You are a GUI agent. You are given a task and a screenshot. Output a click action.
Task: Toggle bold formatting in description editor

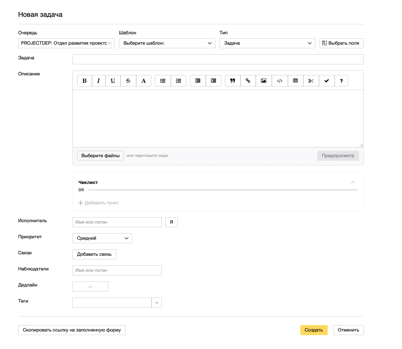[85, 81]
